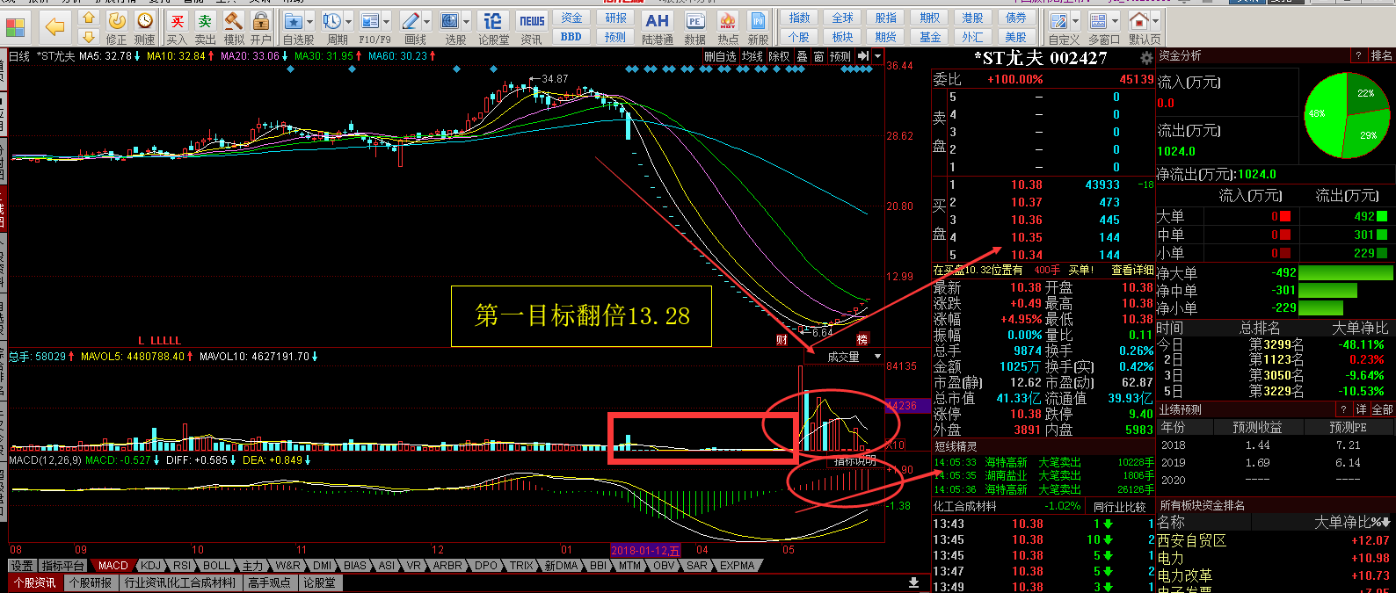Select the 高手观点 tab
The height and width of the screenshot is (593, 1396).
tap(269, 582)
